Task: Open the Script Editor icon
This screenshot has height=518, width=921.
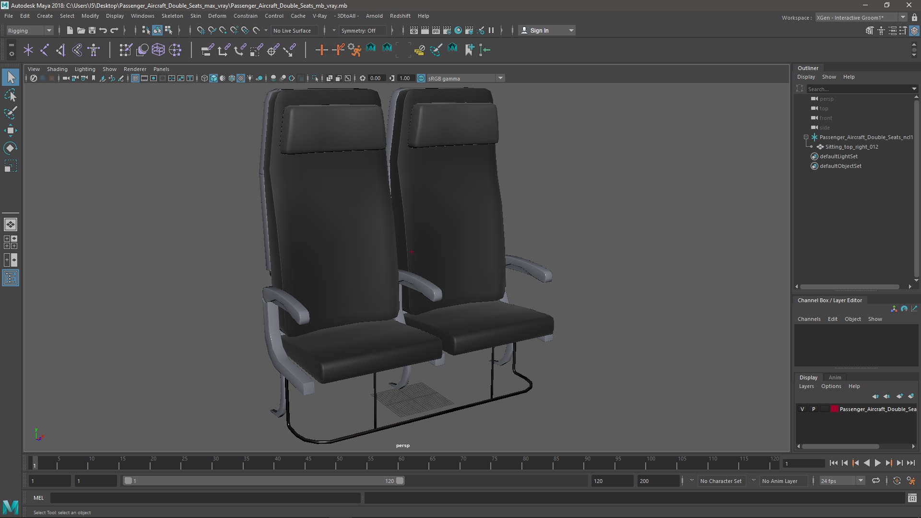Action: click(912, 498)
